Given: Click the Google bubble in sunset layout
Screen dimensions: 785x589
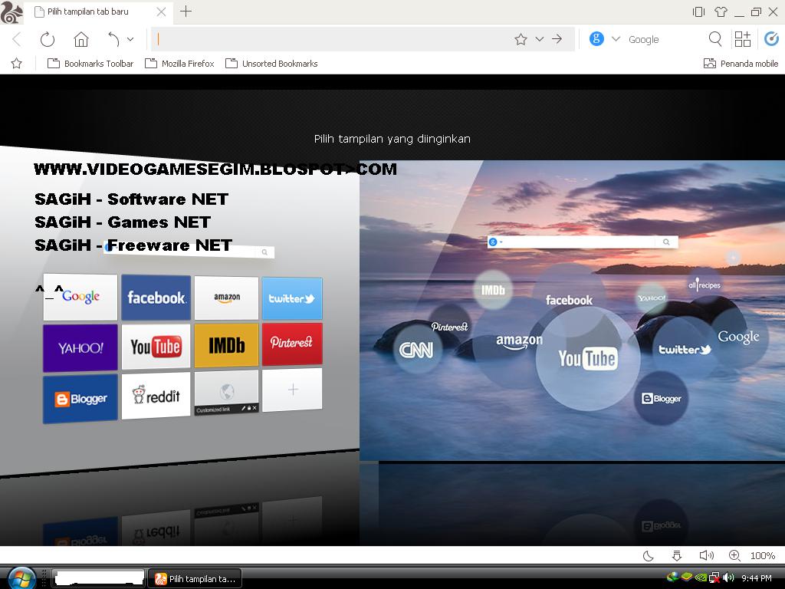Looking at the screenshot, I should click(x=738, y=337).
